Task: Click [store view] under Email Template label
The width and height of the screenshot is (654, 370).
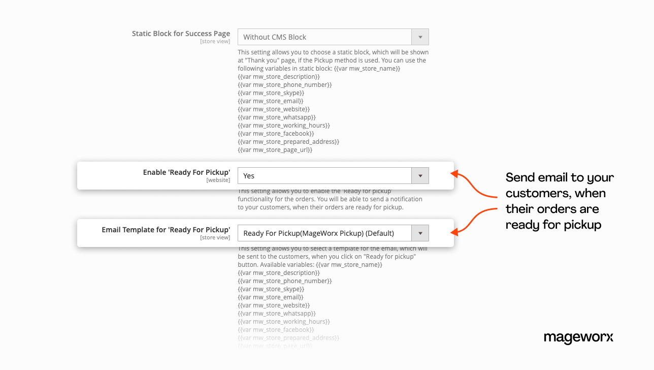Action: point(215,238)
